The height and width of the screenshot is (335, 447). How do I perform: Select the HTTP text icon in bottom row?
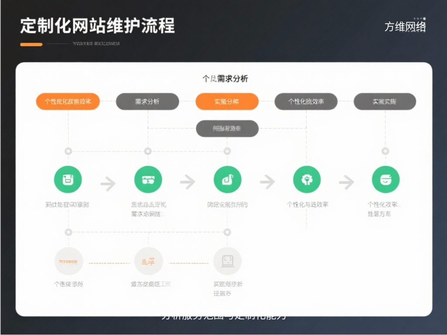tap(68, 261)
